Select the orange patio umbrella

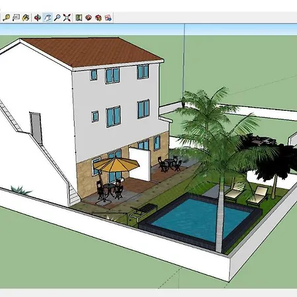coord(116,164)
